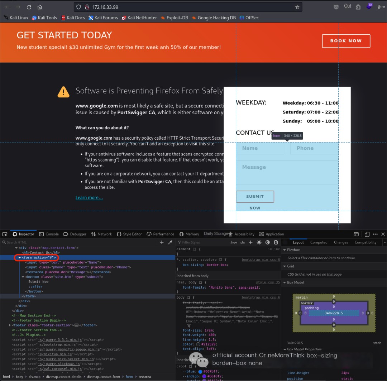Open the OffSec bookmark
The width and height of the screenshot is (387, 381).
point(249,18)
